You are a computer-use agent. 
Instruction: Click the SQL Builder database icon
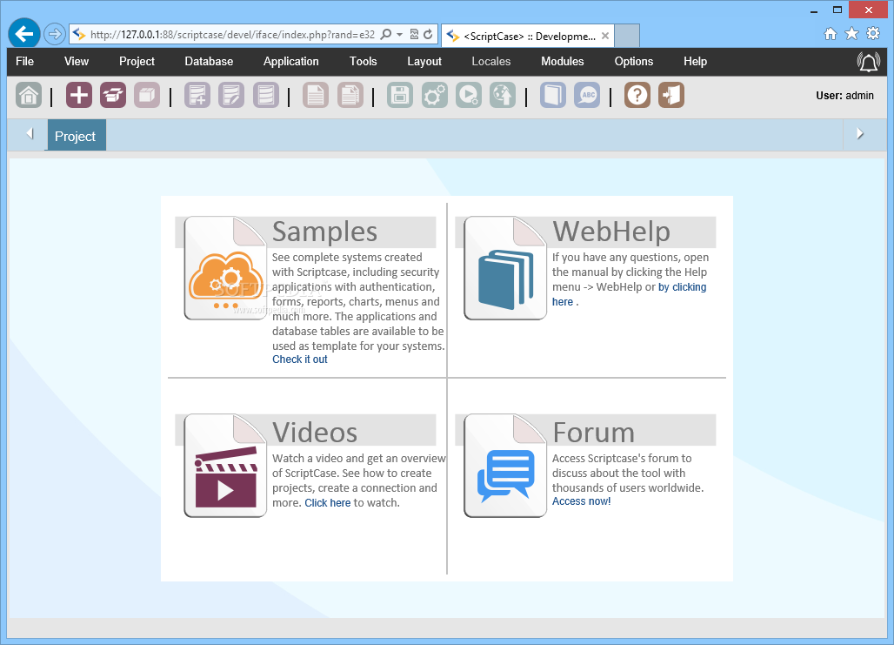point(266,96)
